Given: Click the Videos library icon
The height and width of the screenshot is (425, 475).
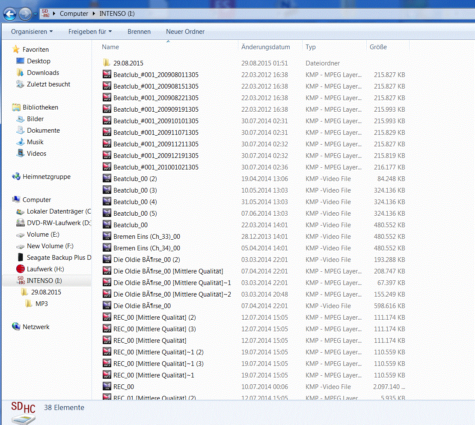Looking at the screenshot, I should click(x=20, y=153).
